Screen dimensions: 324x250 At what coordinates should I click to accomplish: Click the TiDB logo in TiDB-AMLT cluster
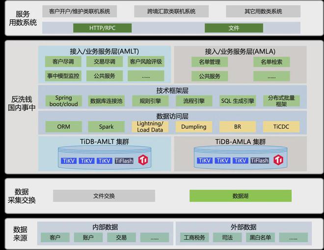143,160
